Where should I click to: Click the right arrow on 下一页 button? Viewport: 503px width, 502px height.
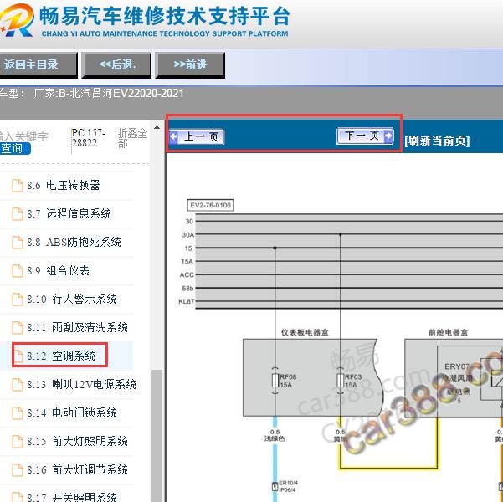(x=388, y=136)
